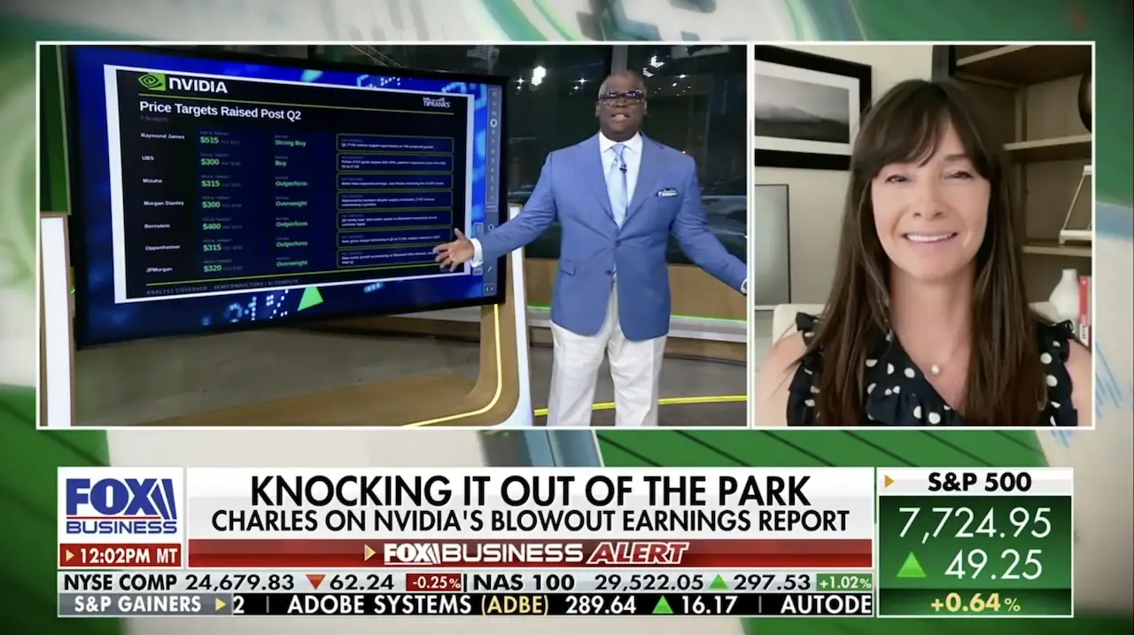The width and height of the screenshot is (1134, 635).
Task: Select the Raymond James $515 price target row
Action: tap(297, 140)
